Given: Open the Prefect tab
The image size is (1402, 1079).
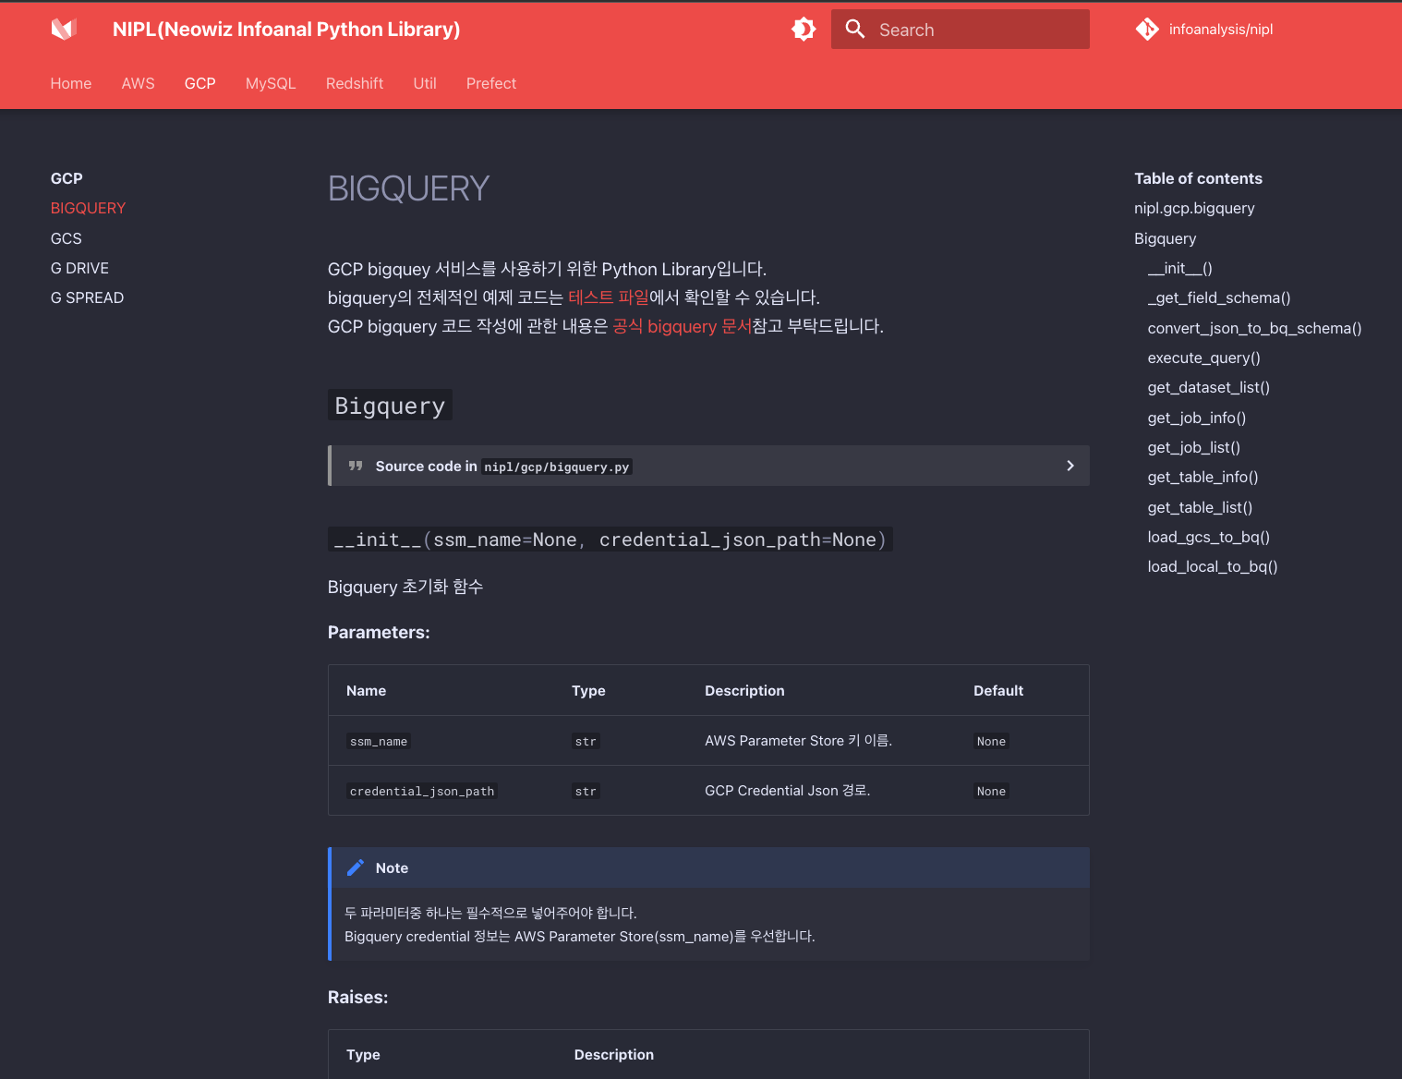Looking at the screenshot, I should 491,83.
